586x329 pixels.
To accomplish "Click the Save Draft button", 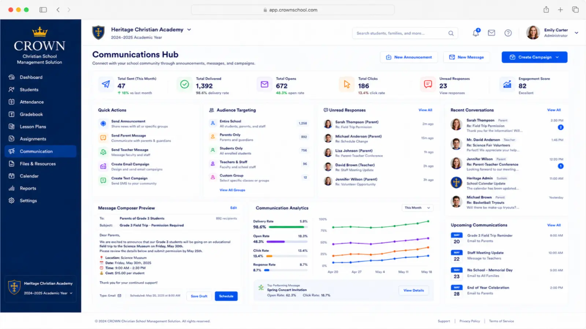I will click(x=199, y=296).
